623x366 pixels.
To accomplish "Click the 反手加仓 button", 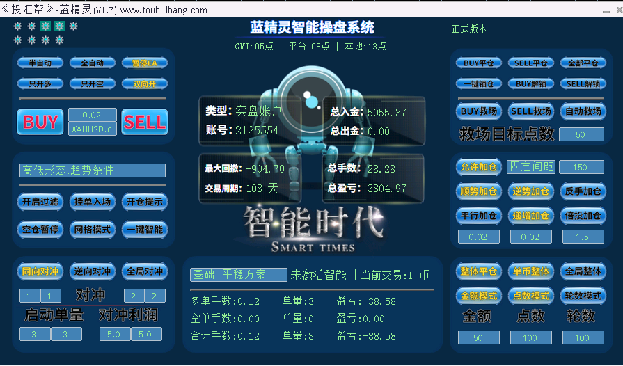I will coord(583,191).
